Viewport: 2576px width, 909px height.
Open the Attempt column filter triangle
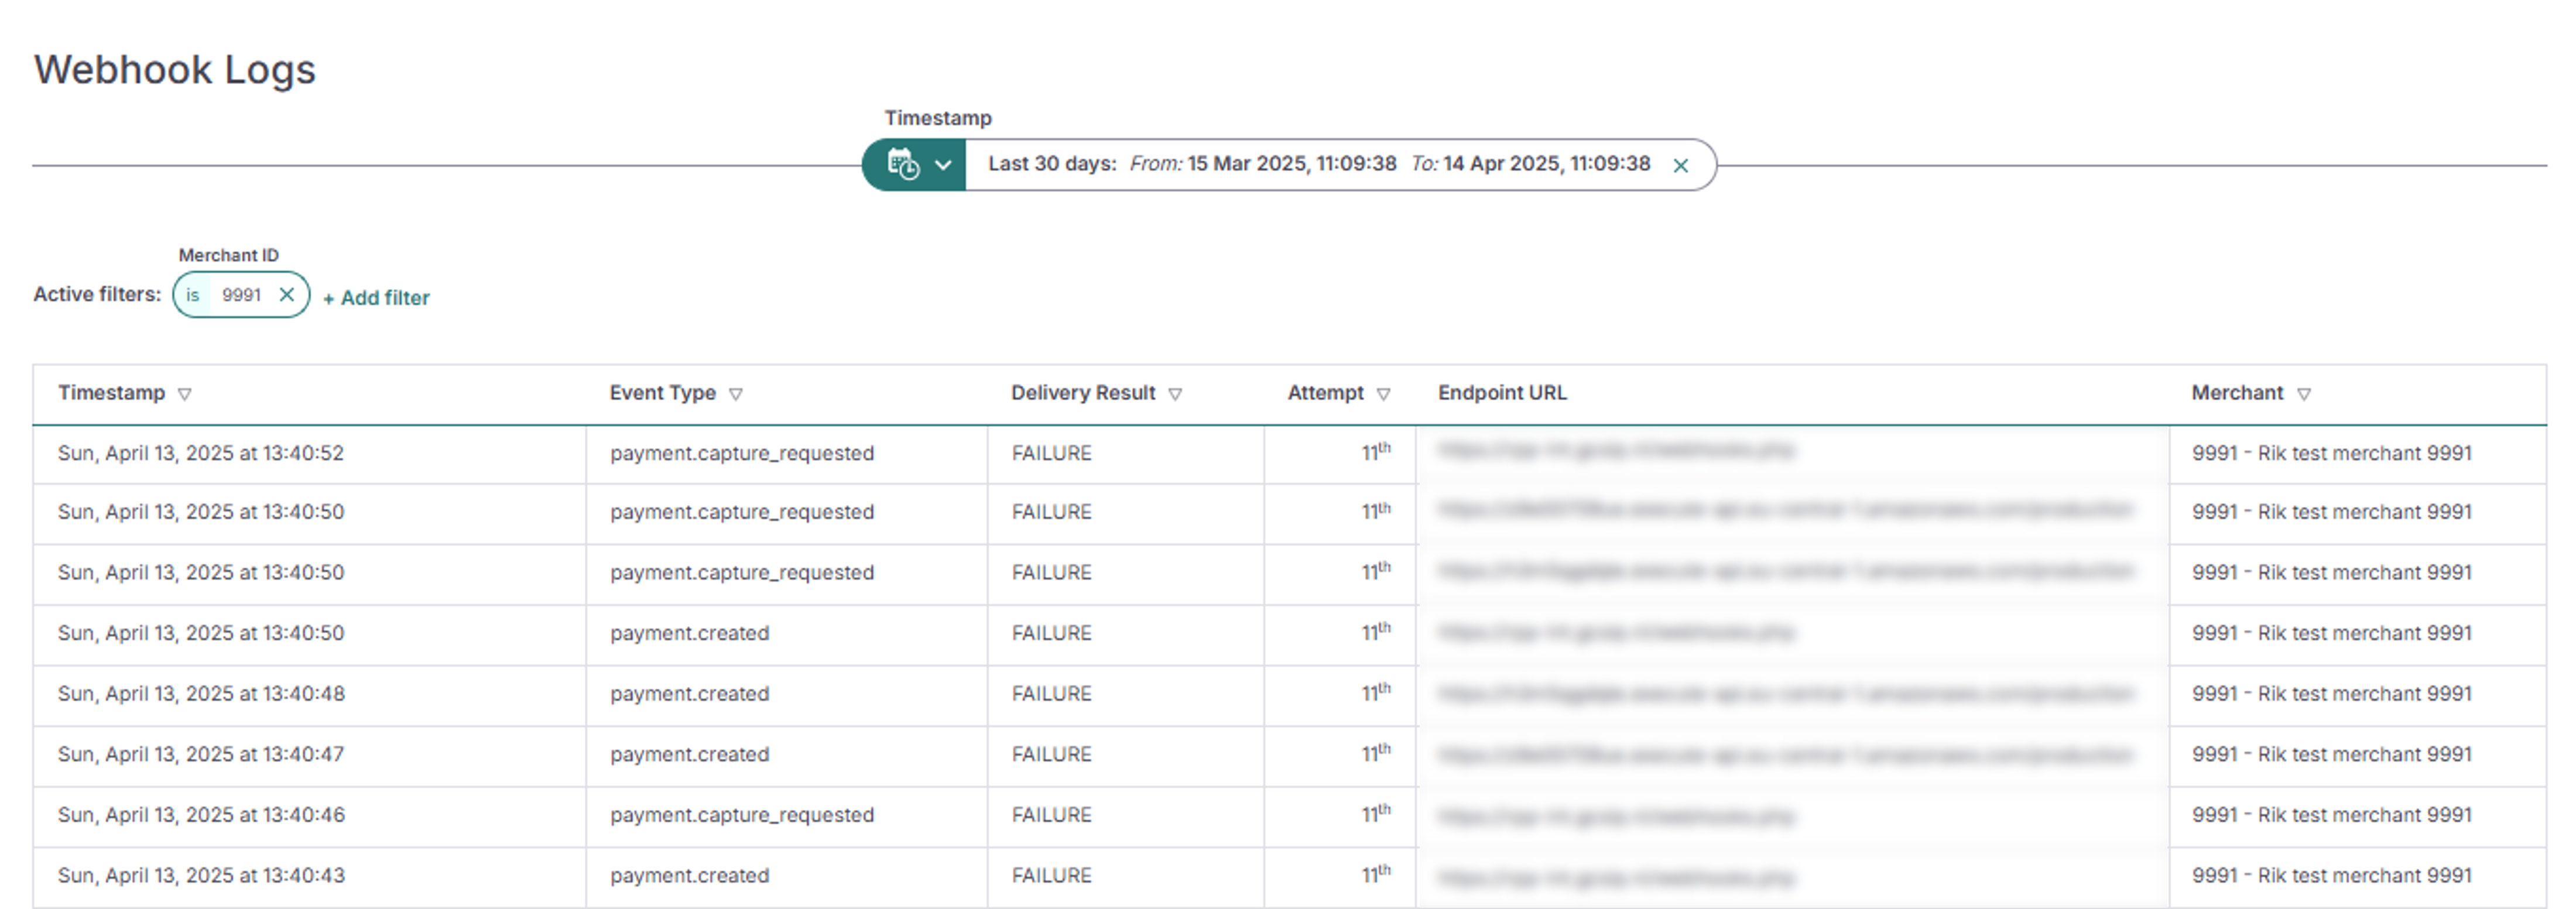coord(1386,394)
